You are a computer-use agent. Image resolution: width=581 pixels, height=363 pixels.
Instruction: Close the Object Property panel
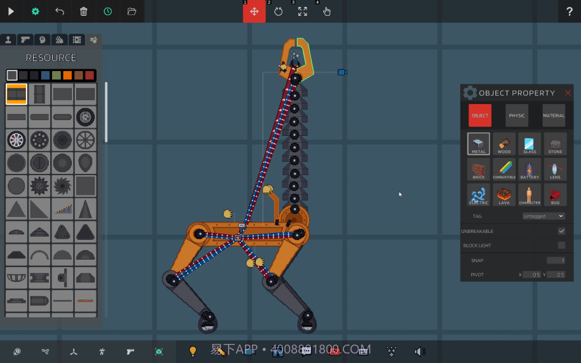click(x=568, y=93)
